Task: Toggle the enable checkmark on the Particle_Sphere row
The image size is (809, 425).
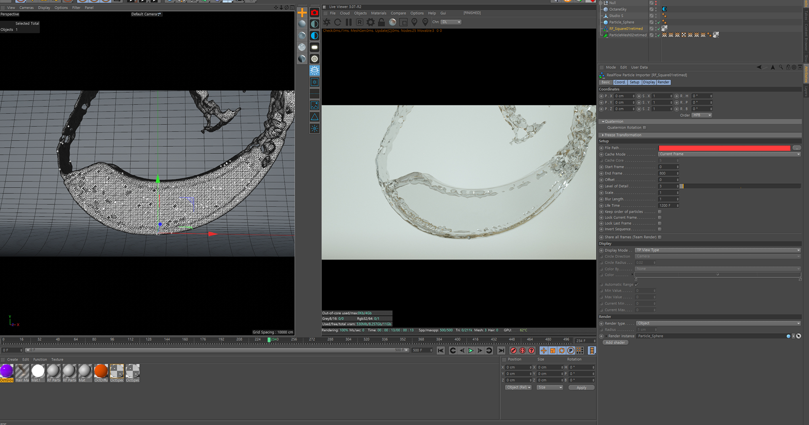Action: click(659, 22)
